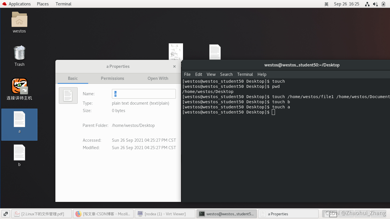Open the Search menu in the terminal
This screenshot has height=219, width=390.
click(226, 74)
